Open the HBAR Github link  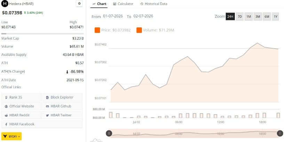[x=62, y=106]
